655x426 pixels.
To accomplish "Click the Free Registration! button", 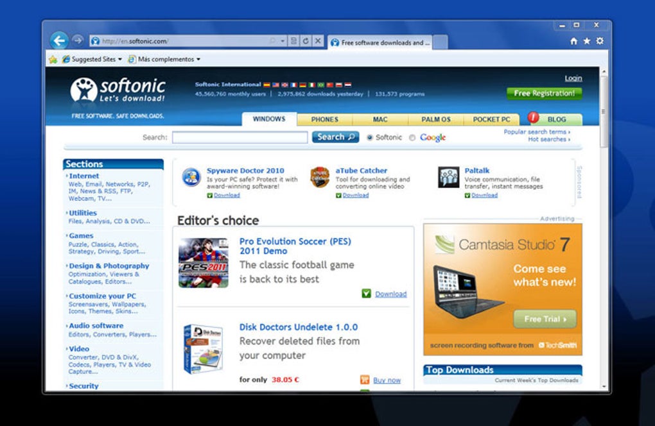I will (545, 94).
